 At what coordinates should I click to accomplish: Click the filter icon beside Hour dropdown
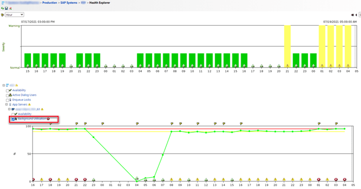2,15
